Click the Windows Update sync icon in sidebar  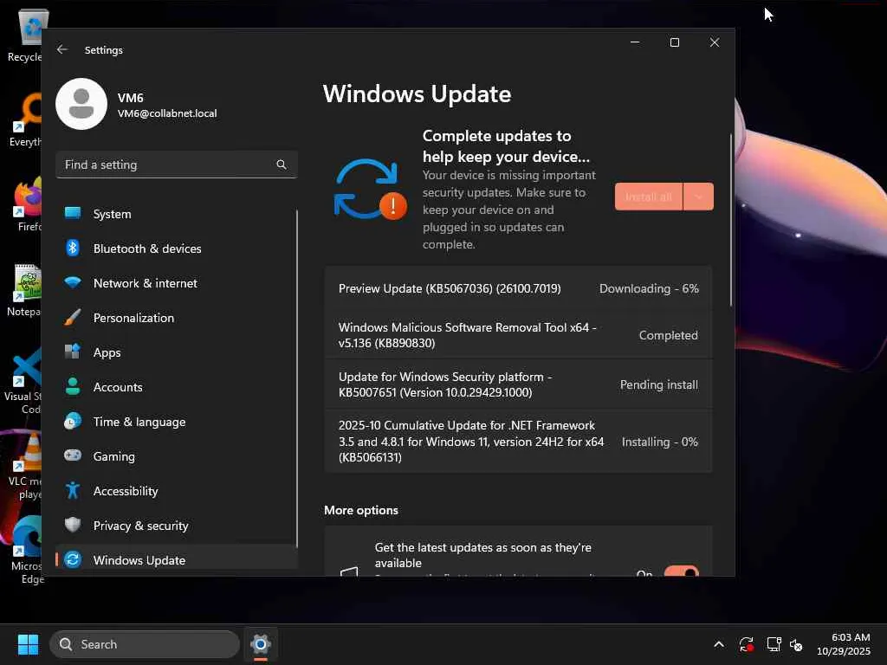pyautogui.click(x=73, y=560)
